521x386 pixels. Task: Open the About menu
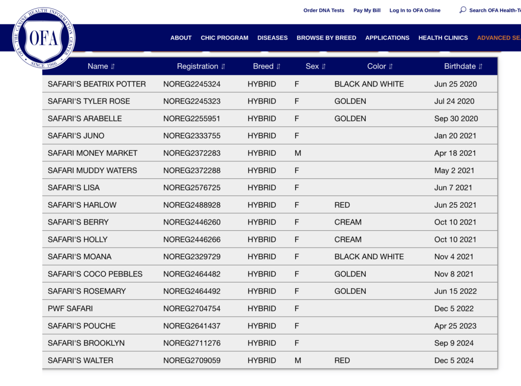point(181,38)
